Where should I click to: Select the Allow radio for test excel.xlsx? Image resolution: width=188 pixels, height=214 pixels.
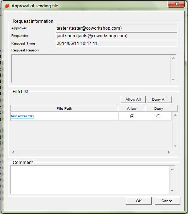coord(132,116)
